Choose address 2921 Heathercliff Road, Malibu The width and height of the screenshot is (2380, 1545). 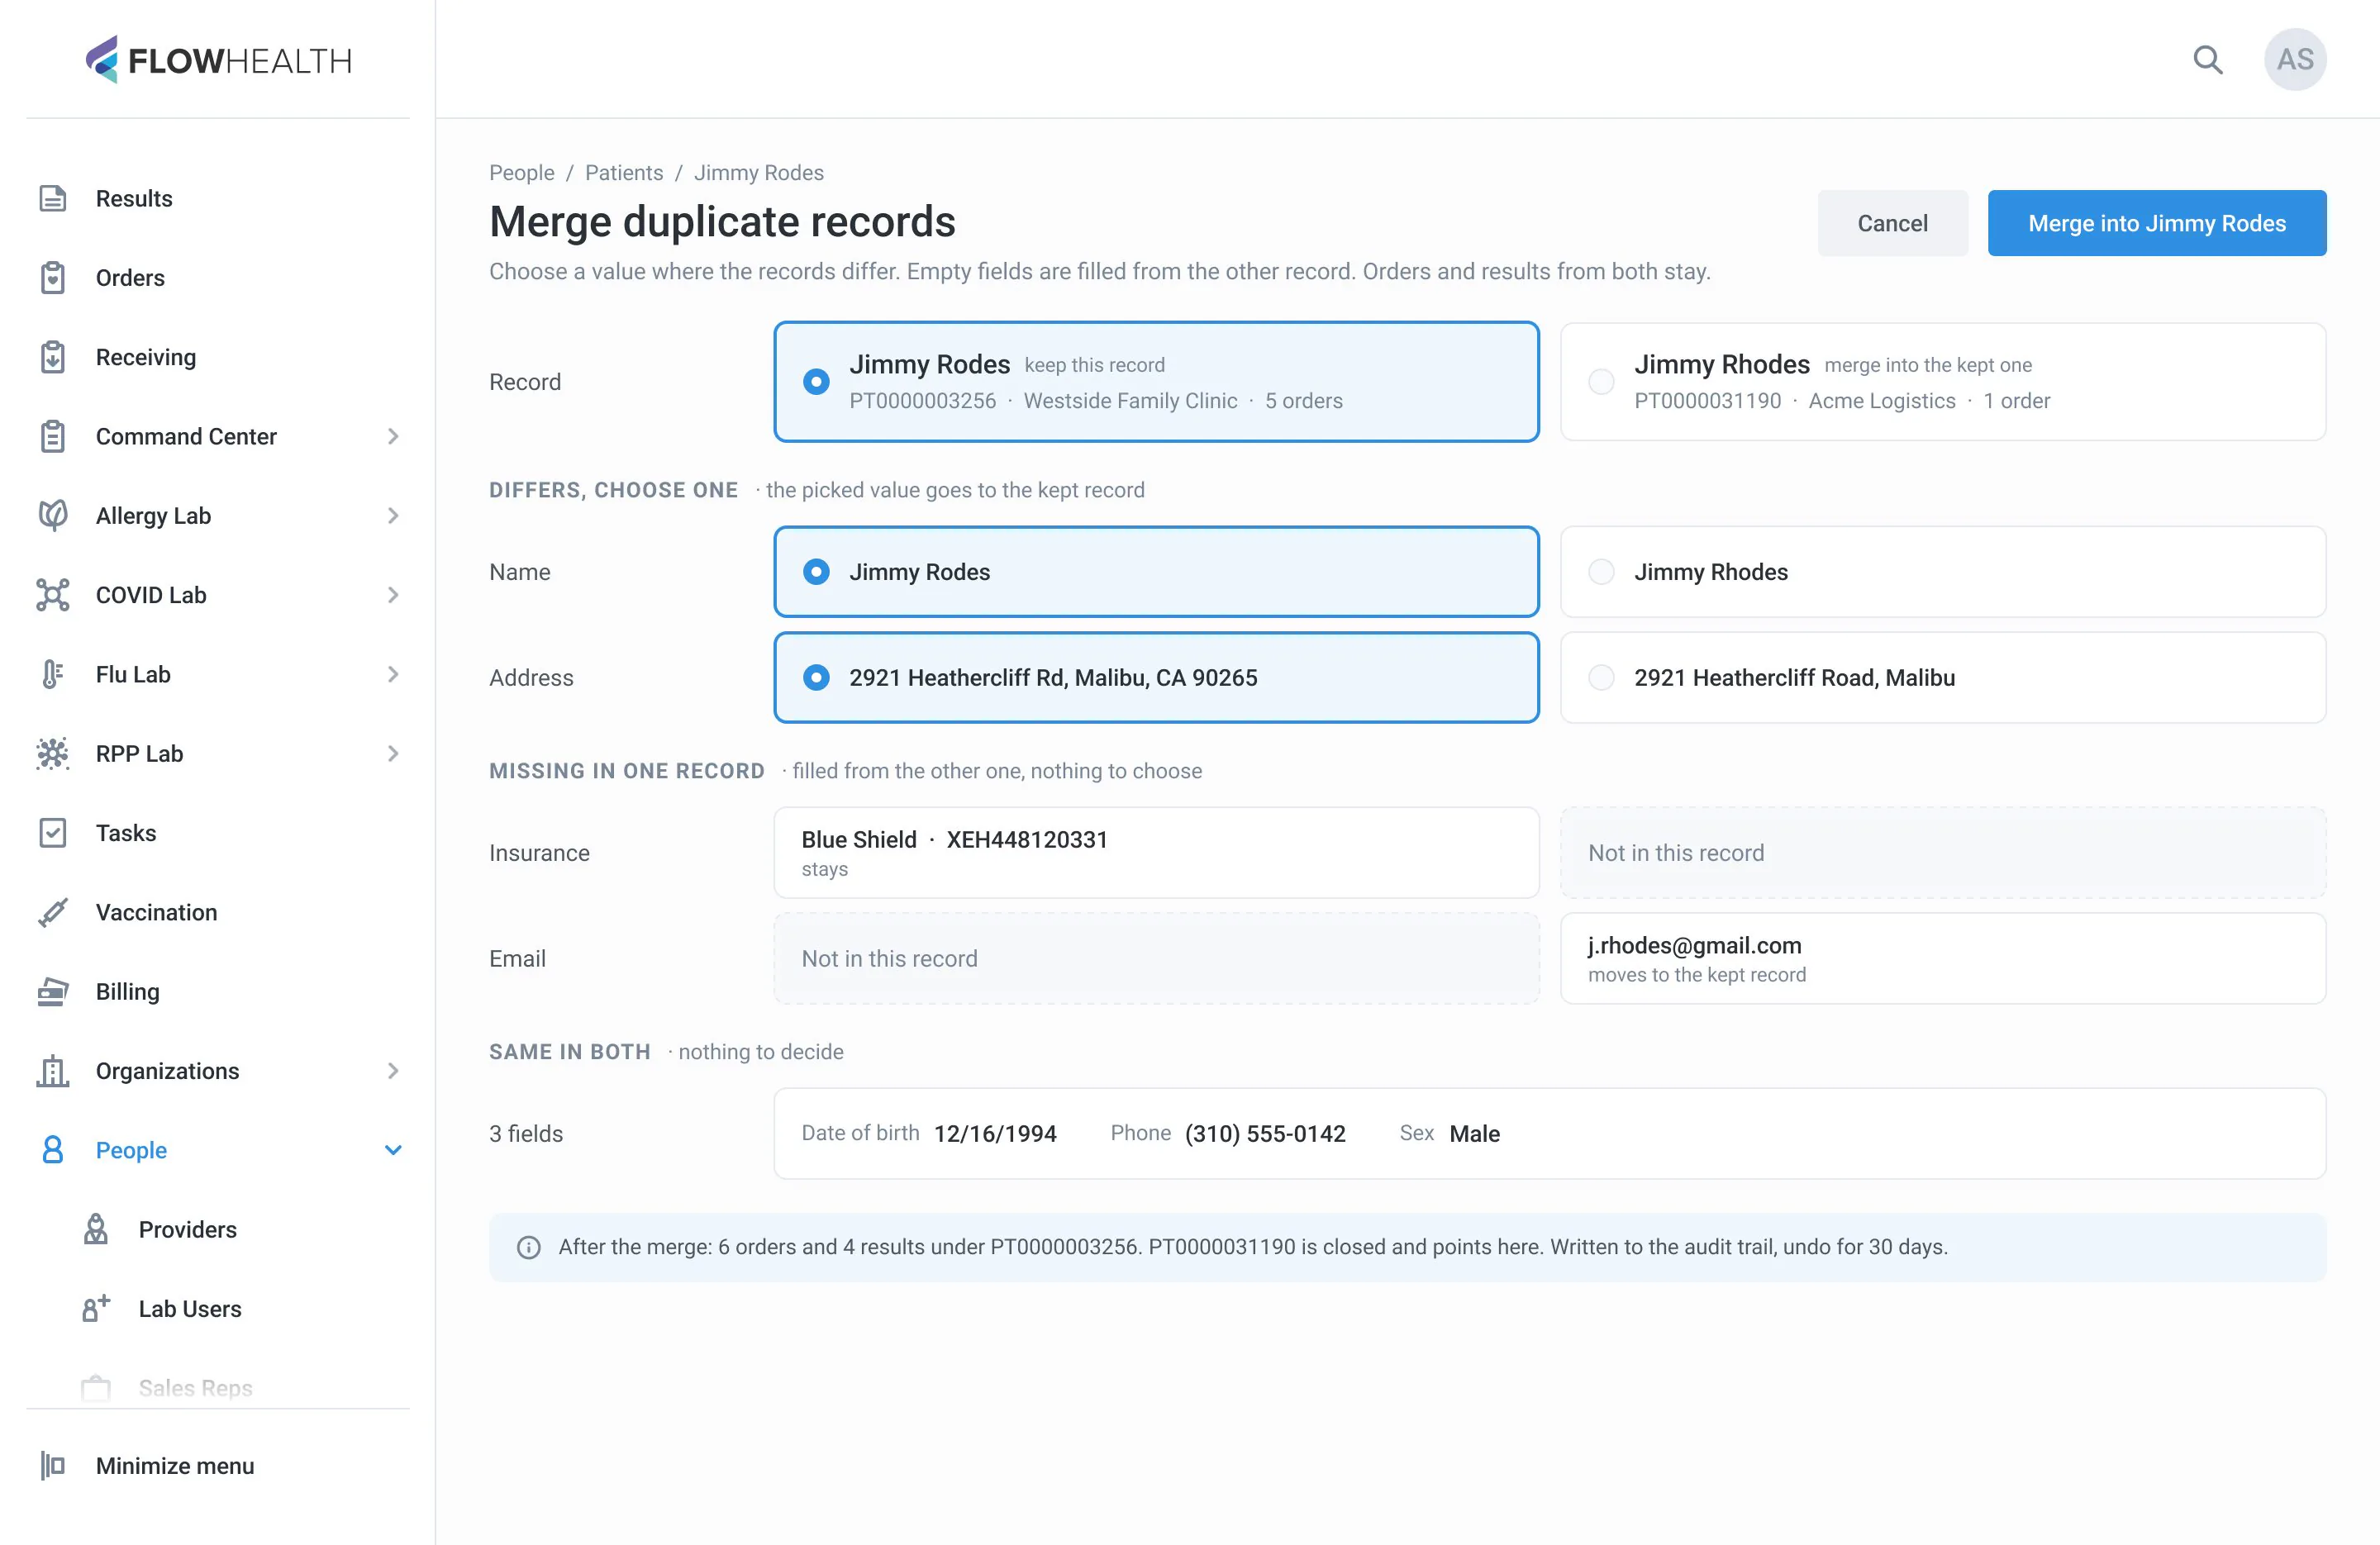click(x=1943, y=677)
